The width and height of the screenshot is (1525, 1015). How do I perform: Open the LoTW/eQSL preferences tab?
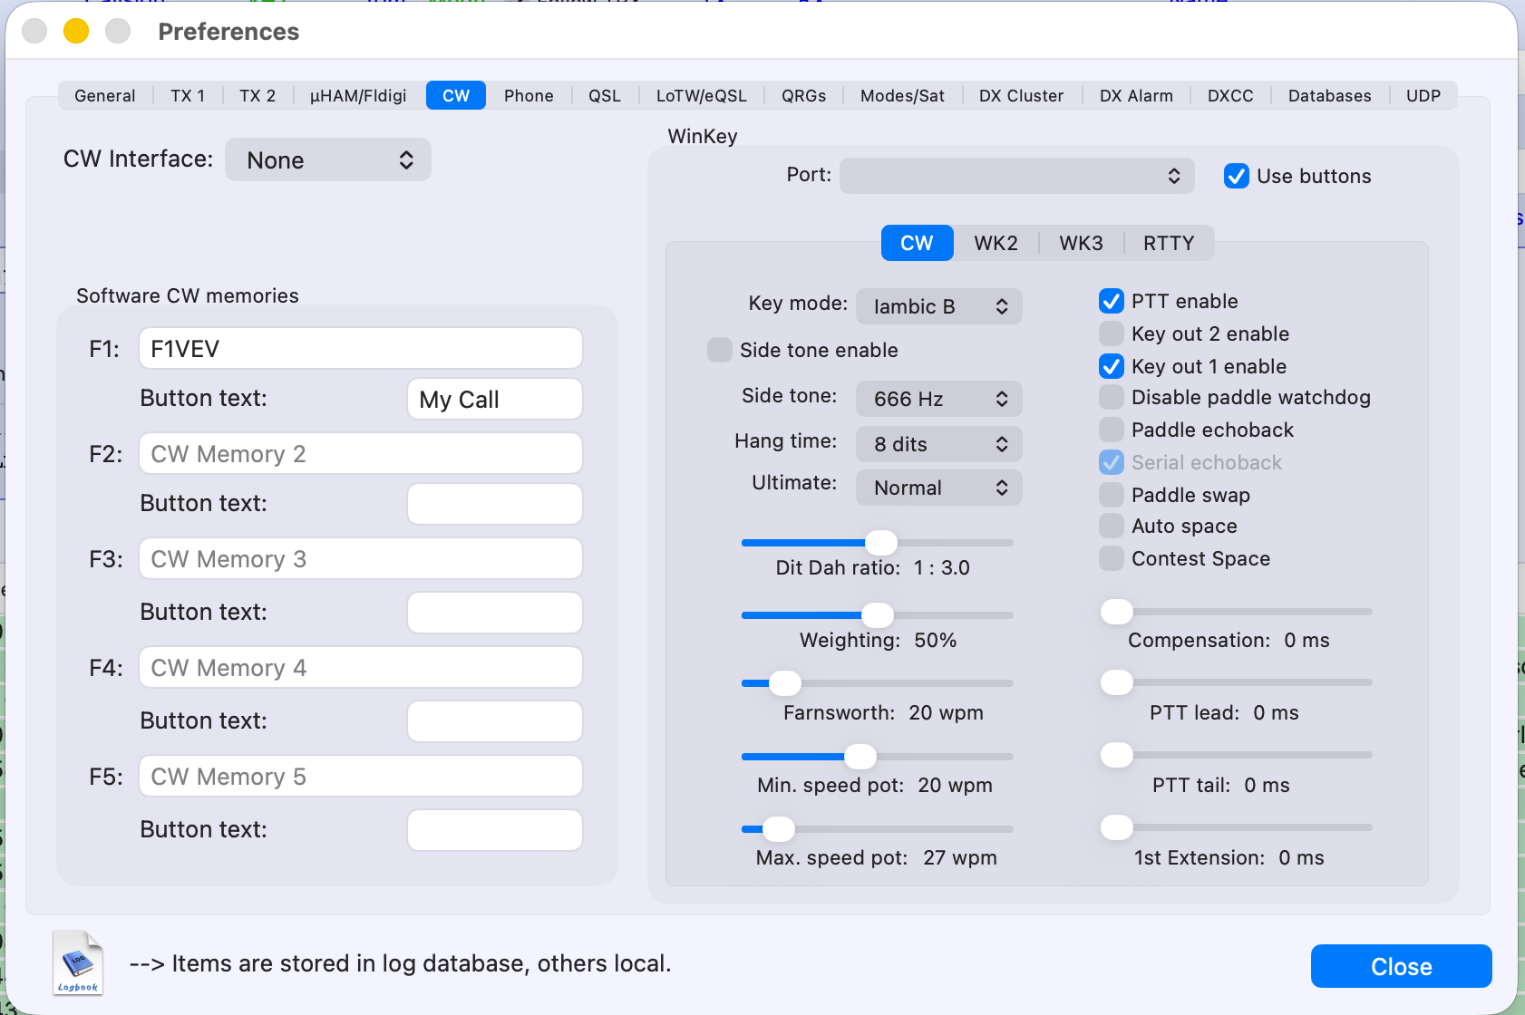click(x=701, y=96)
